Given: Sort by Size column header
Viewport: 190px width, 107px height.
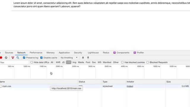Looking at the screenshot, I should [x=178, y=82].
